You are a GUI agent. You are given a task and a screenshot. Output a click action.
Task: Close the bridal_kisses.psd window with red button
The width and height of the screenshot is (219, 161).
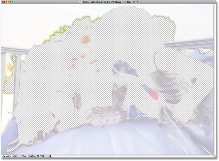(4, 2)
